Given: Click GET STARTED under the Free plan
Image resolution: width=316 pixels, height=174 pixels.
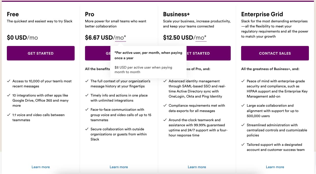Looking at the screenshot, I should tap(41, 53).
